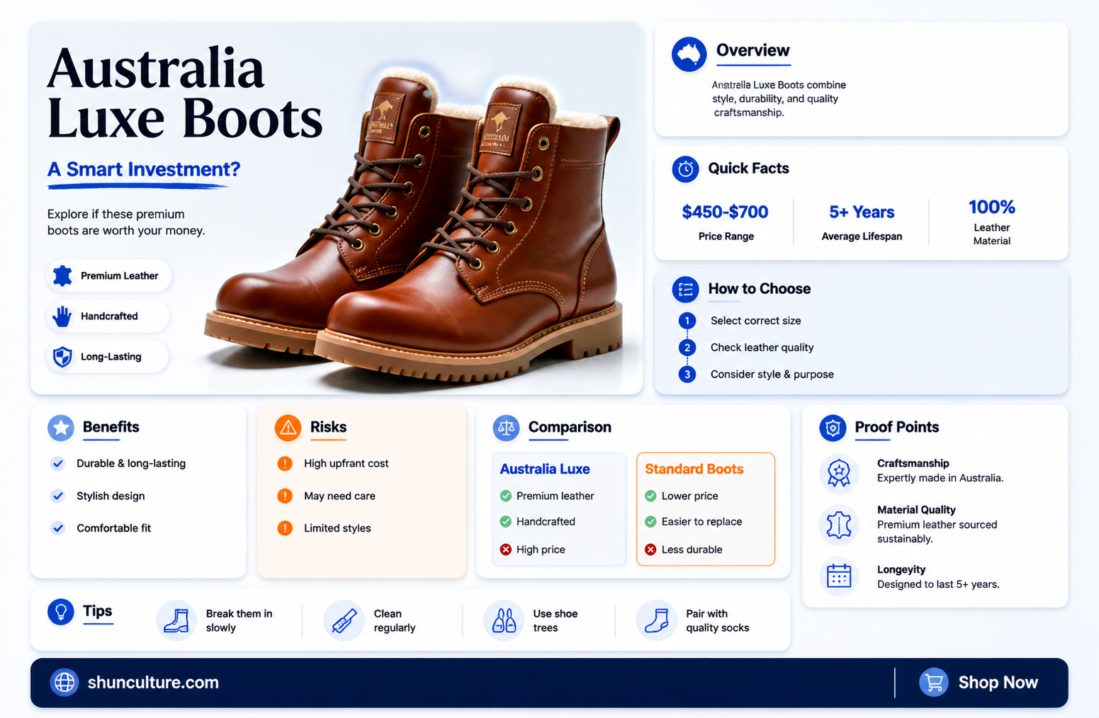Click the Australia Luxe comparison heading

[x=545, y=469]
